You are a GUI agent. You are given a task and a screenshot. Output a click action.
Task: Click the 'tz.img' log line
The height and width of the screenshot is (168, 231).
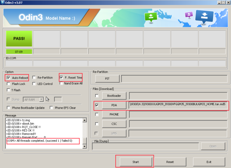pos(18,120)
